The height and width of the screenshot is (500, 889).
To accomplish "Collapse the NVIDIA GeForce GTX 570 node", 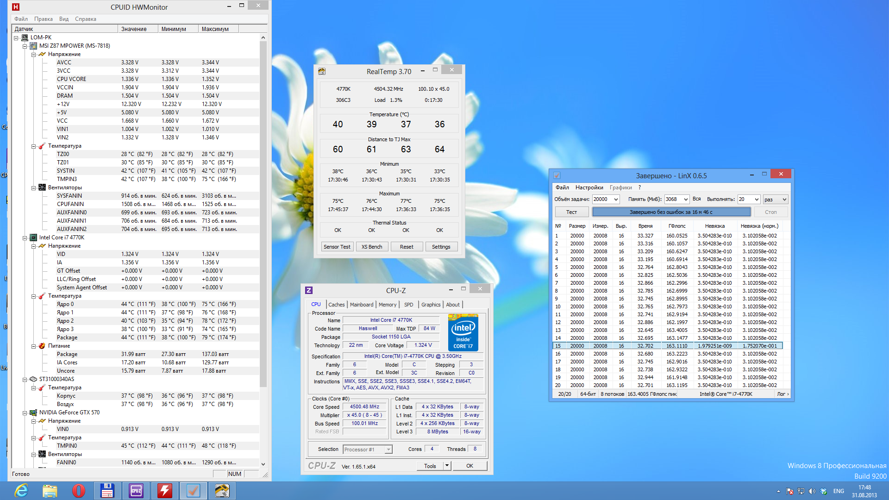I will (x=25, y=412).
